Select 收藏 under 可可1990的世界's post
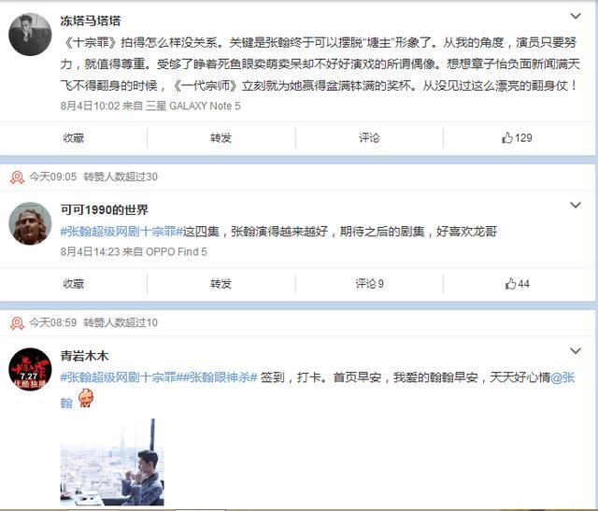Viewport: 598px width, 511px height. click(73, 284)
